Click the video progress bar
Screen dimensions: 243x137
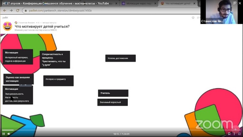coord(122,130)
